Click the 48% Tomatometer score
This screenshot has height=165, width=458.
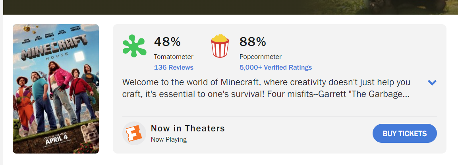(167, 42)
